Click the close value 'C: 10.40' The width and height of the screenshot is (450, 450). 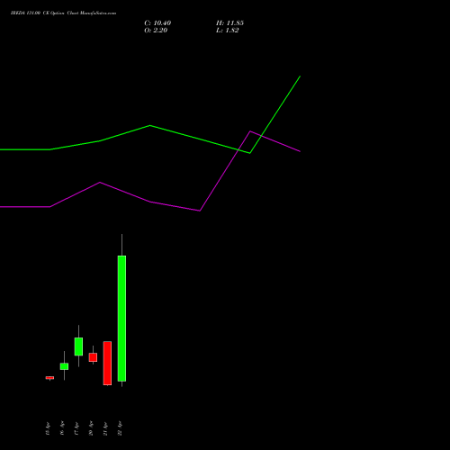pos(157,23)
